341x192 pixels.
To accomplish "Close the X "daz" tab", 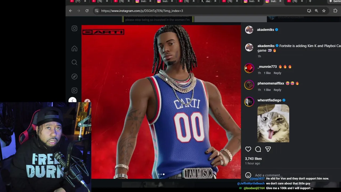I will point(215,1).
